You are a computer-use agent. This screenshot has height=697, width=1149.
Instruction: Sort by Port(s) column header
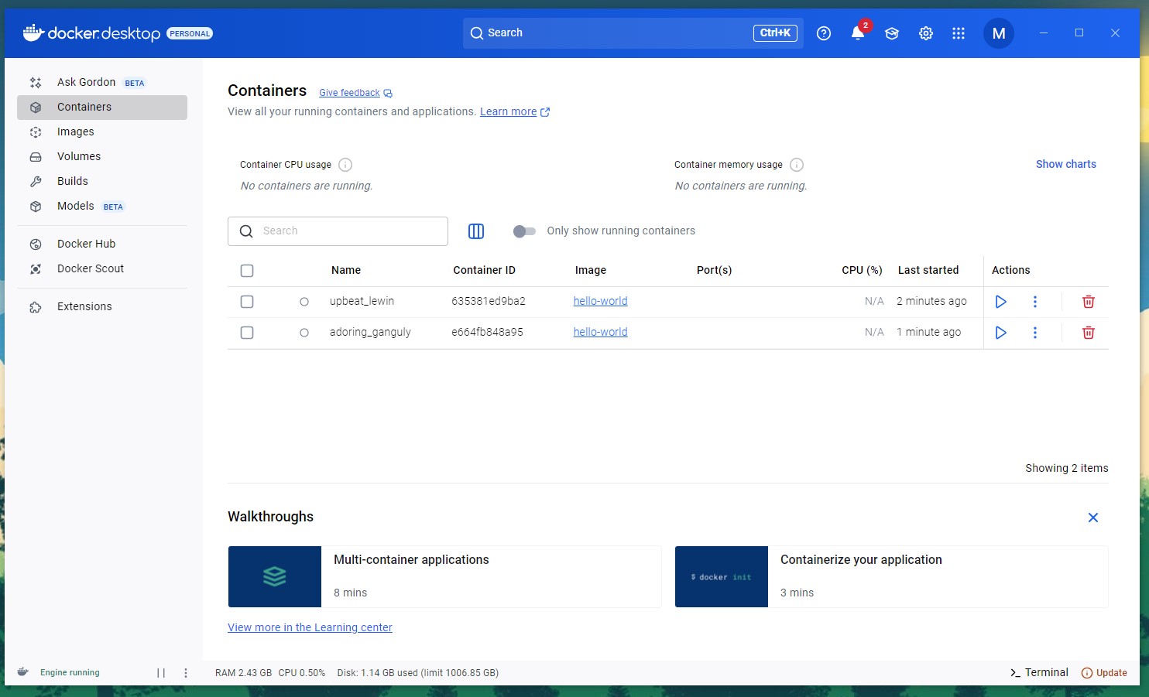714,270
